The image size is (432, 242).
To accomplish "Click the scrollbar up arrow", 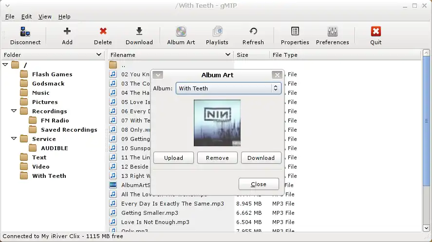I will pos(426,52).
